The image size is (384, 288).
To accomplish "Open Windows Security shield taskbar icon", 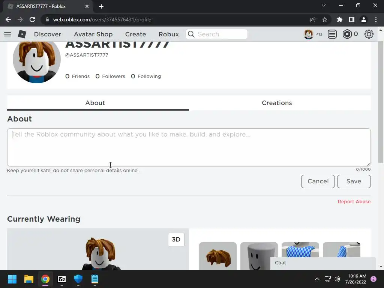I will [x=78, y=279].
